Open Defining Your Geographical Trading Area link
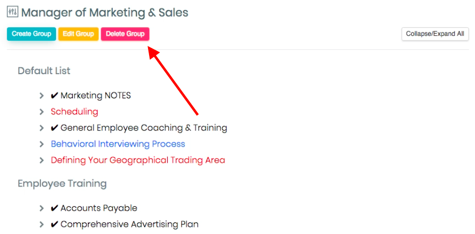Image resolution: width=475 pixels, height=234 pixels. 138,160
